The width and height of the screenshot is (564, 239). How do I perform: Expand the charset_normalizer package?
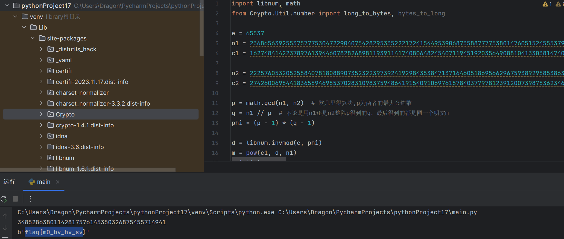tap(41, 93)
